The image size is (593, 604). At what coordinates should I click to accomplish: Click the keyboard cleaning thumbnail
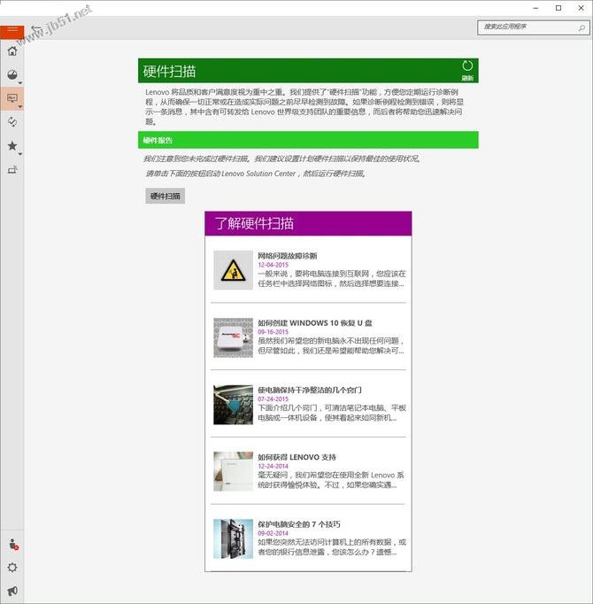pyautogui.click(x=234, y=405)
